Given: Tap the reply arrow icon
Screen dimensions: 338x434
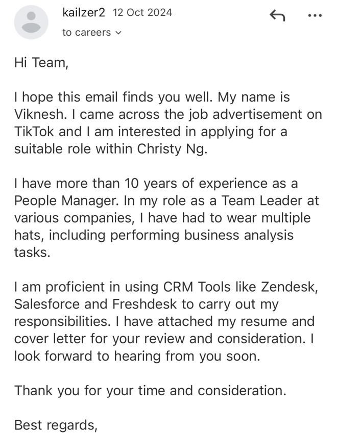Looking at the screenshot, I should pyautogui.click(x=277, y=16).
